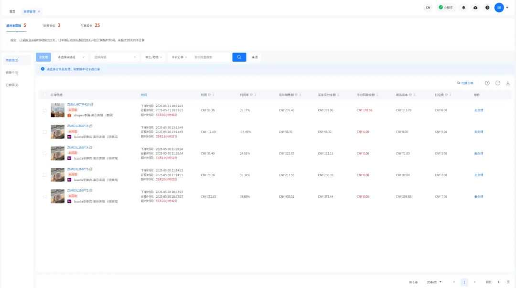Tick the select-all checkbox in table header
The width and height of the screenshot is (516, 288).
(45, 95)
